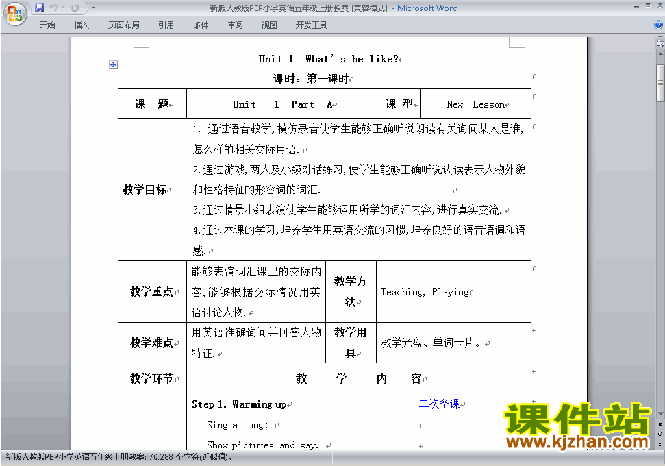This screenshot has height=466, width=665.
Task: Click the "课 题" table cell
Action: 152,104
